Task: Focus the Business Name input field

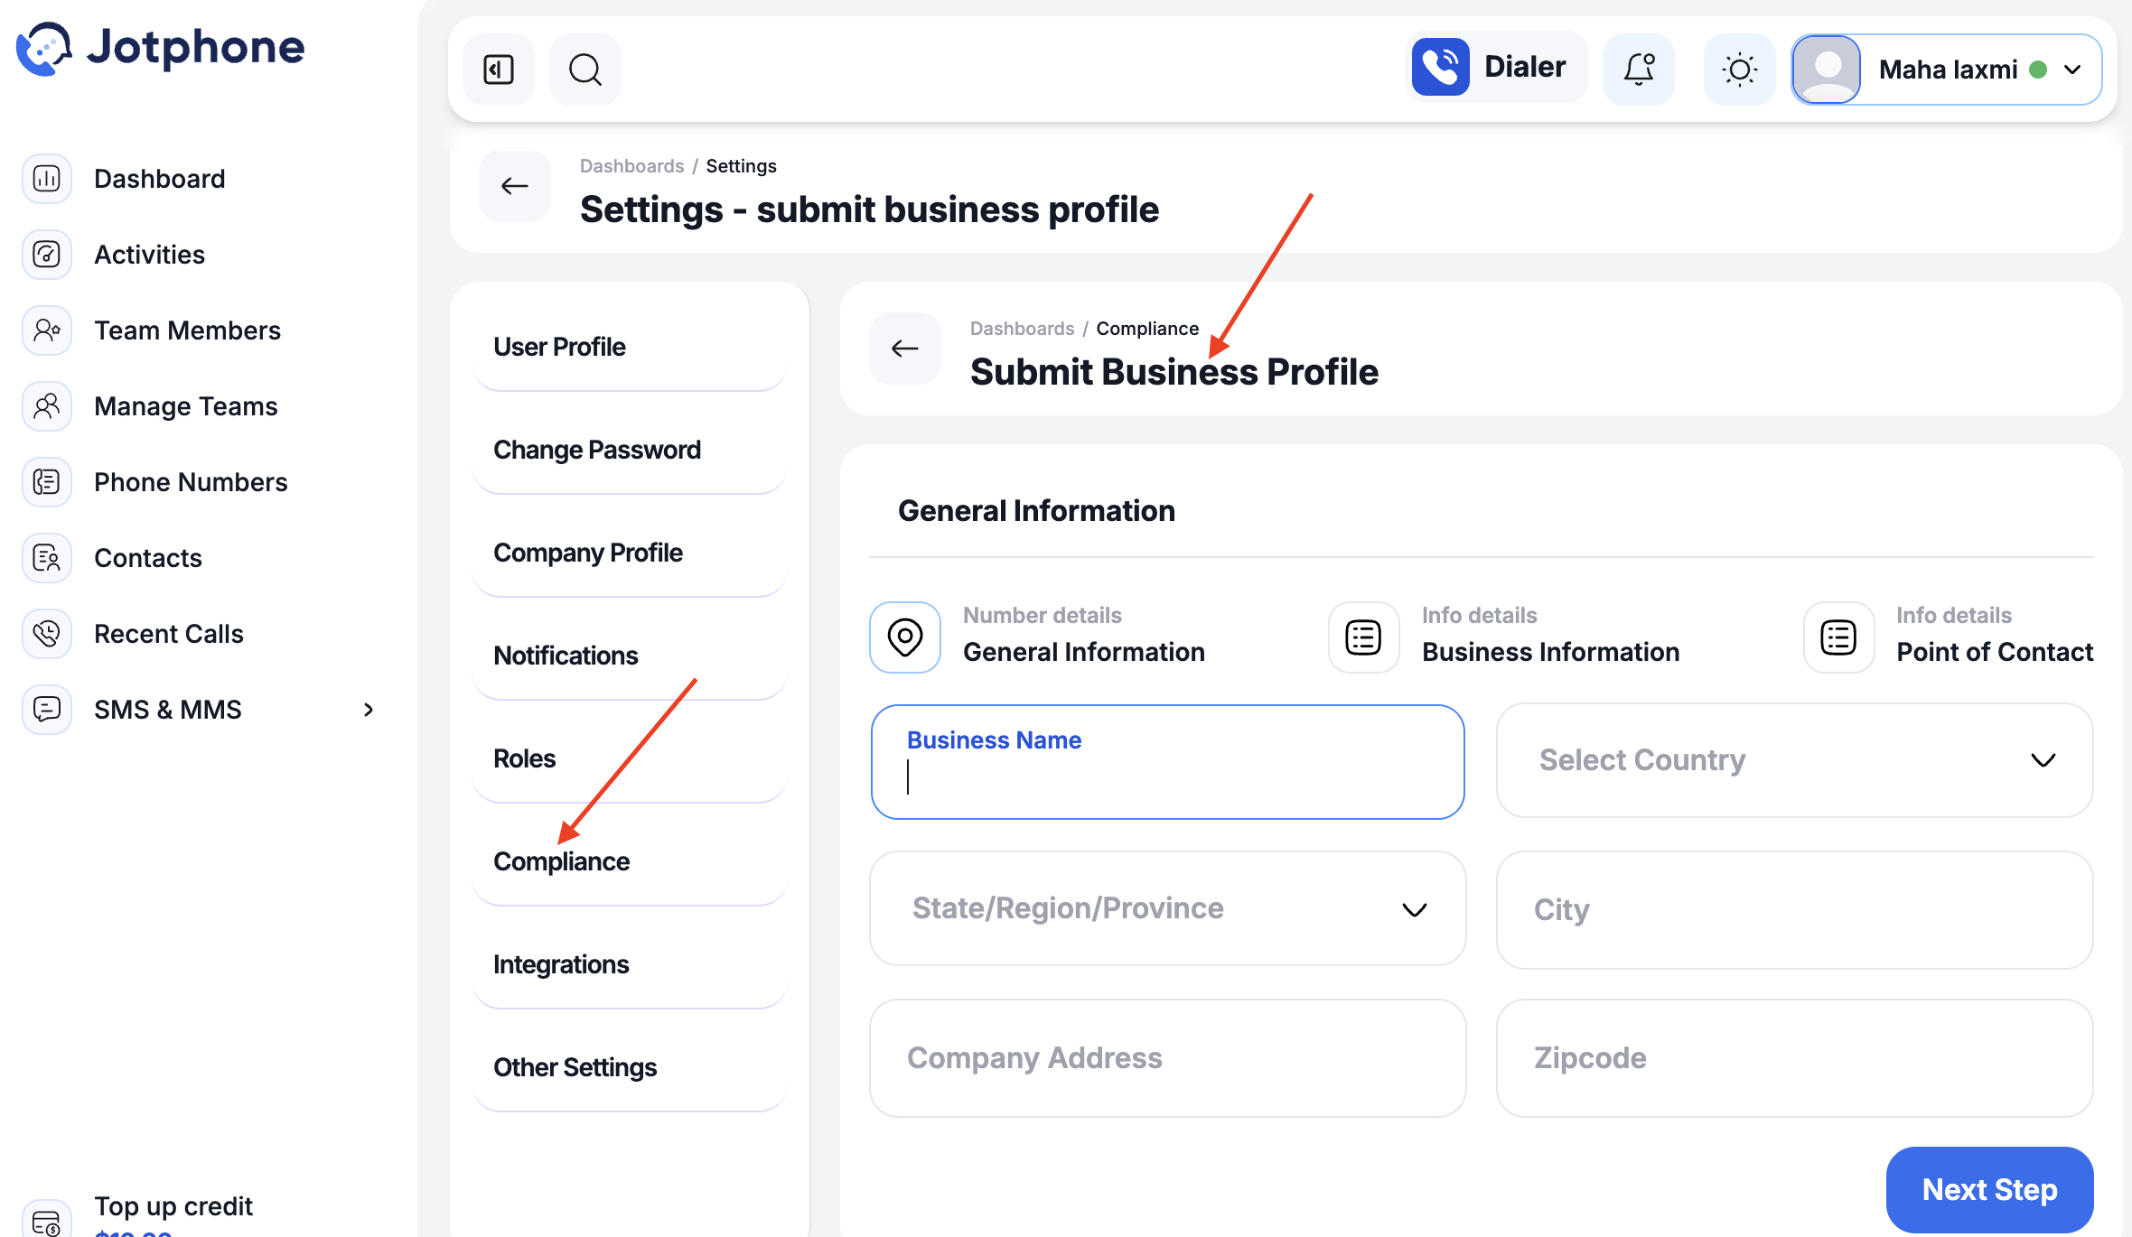Action: (x=1167, y=762)
